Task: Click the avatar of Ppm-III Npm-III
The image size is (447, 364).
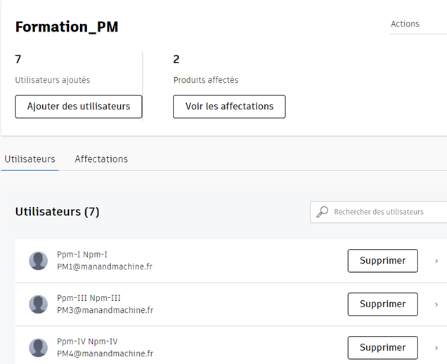Action: [x=38, y=304]
